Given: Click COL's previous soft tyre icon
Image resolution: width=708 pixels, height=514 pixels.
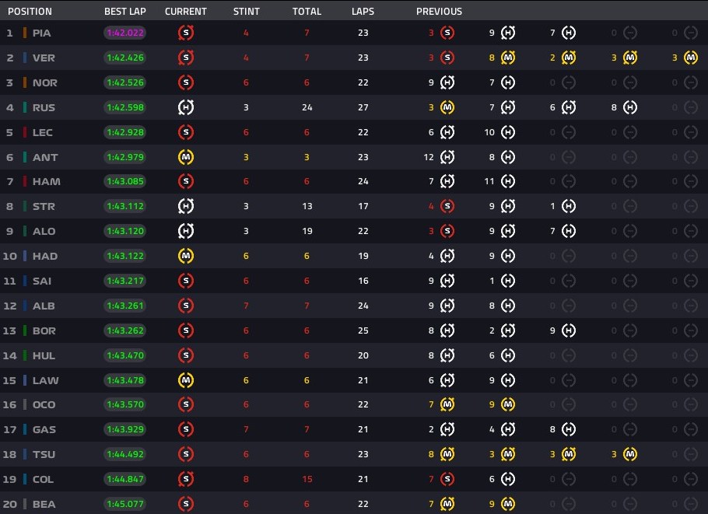Looking at the screenshot, I should pos(447,479).
